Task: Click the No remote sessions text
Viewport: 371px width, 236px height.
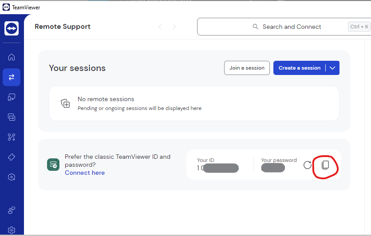Action: tap(106, 99)
